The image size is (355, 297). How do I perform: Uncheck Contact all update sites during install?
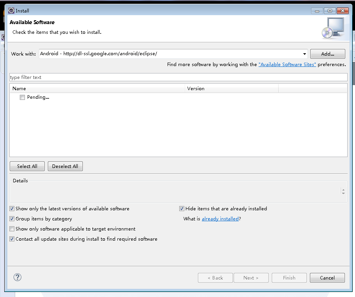(12, 239)
